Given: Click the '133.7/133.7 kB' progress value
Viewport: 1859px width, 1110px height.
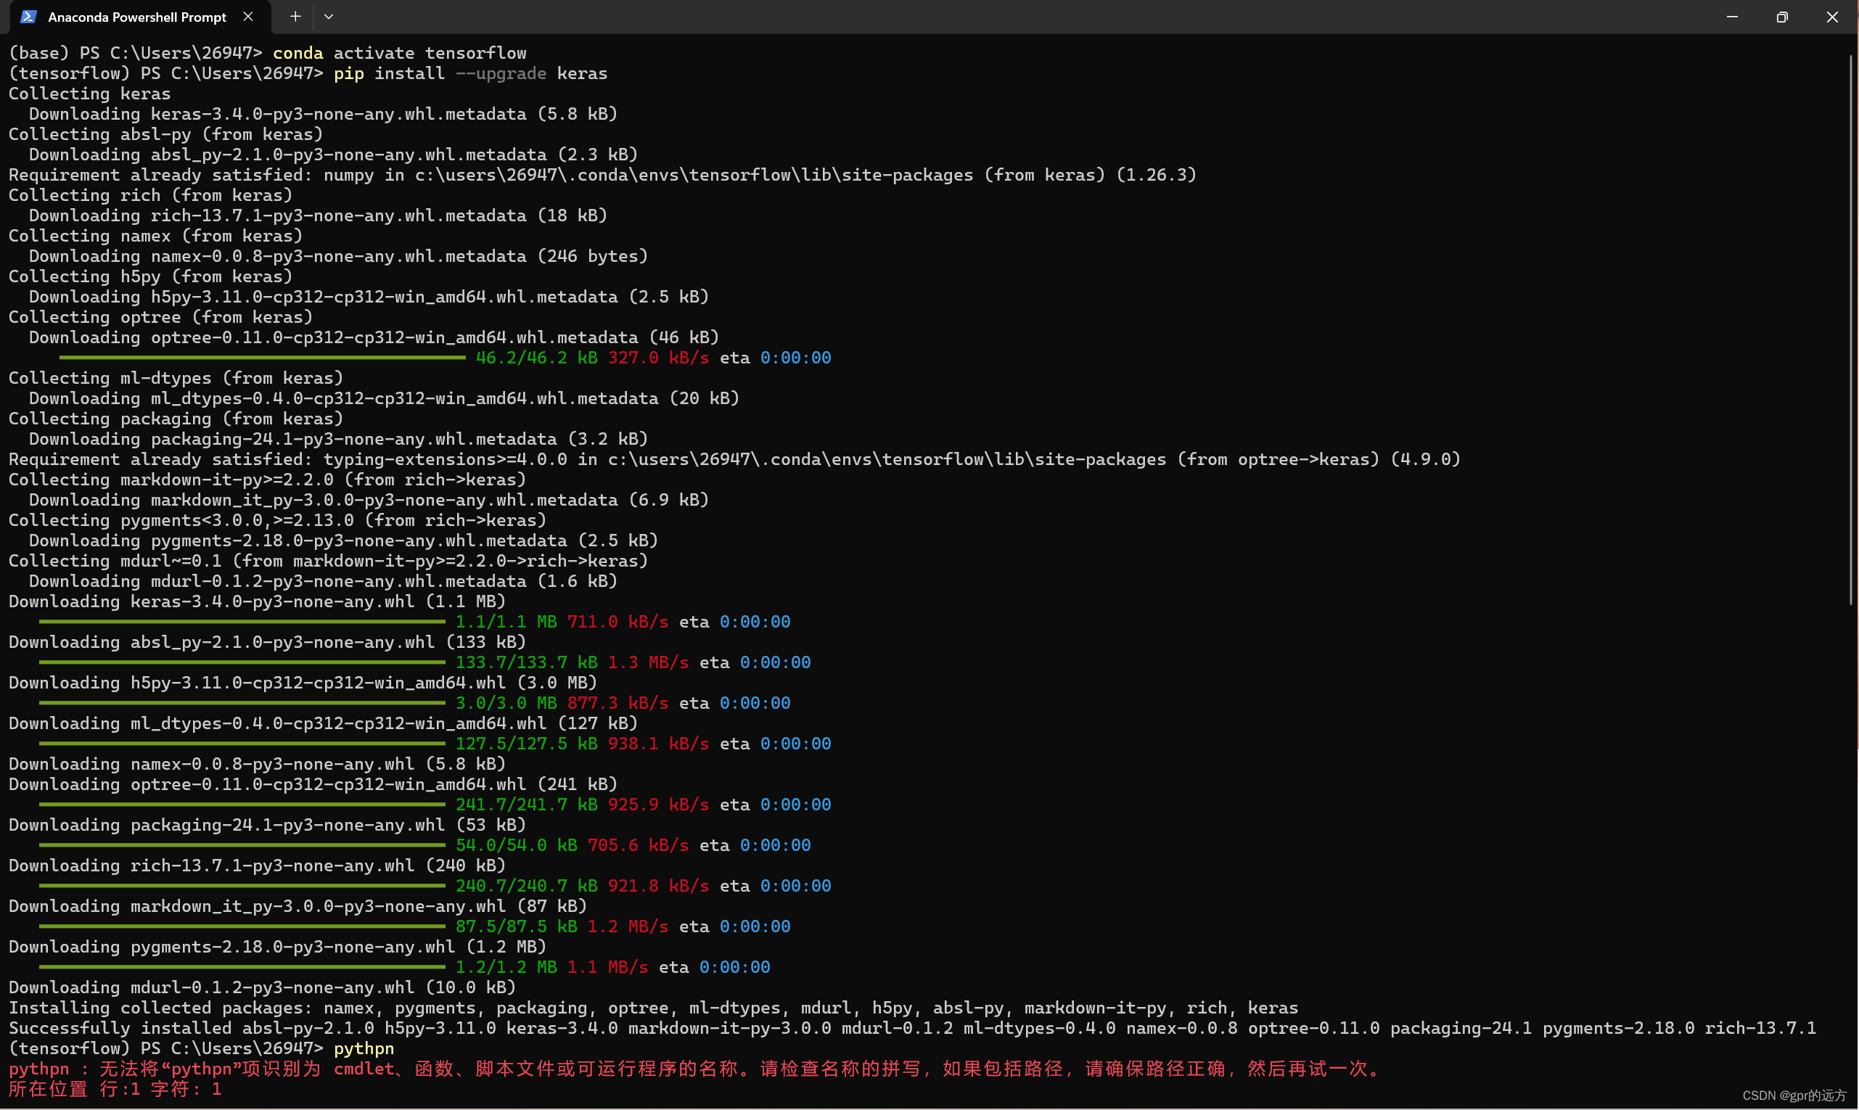Looking at the screenshot, I should pos(527,662).
